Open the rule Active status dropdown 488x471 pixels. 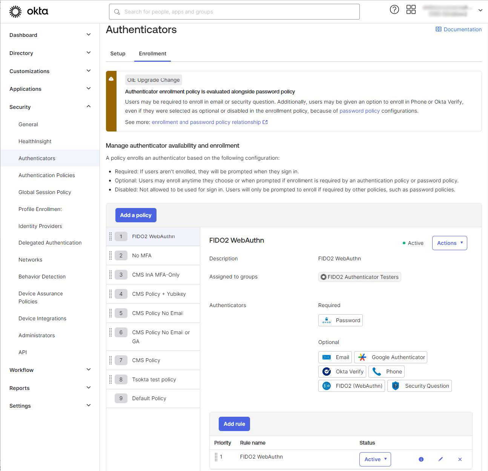[x=375, y=459]
